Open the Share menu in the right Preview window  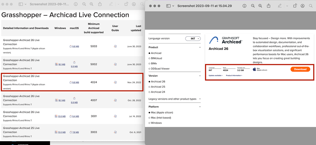click(269, 6)
